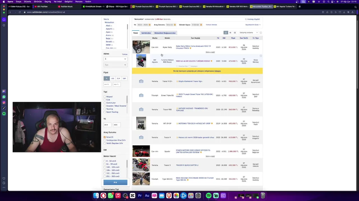Open the Trash in the dock
The height and width of the screenshot is (201, 359).
point(263,196)
